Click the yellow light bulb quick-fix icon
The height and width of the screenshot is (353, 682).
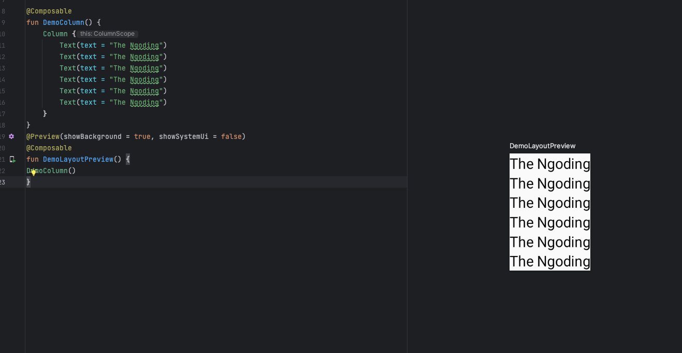(34, 173)
